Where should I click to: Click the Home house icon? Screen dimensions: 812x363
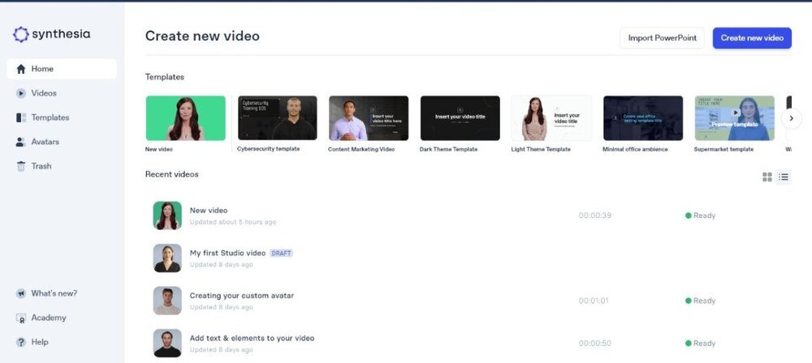click(x=21, y=69)
